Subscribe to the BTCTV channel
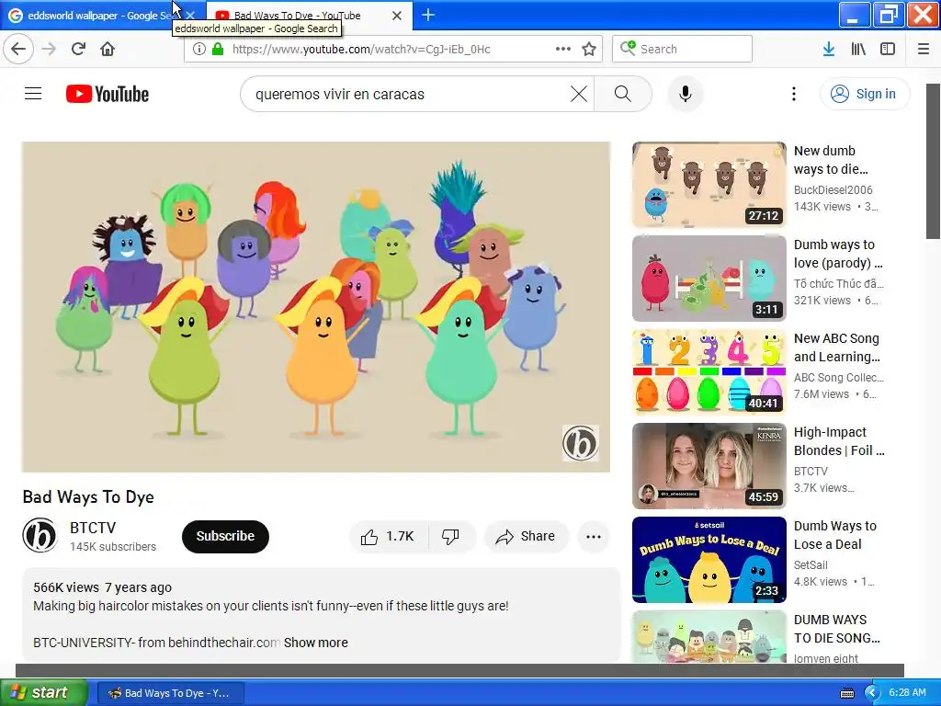The width and height of the screenshot is (941, 706). (225, 536)
